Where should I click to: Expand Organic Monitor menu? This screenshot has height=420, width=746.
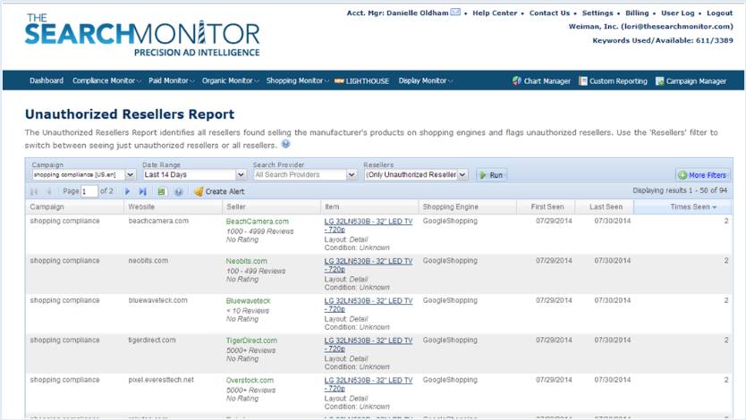(x=230, y=80)
